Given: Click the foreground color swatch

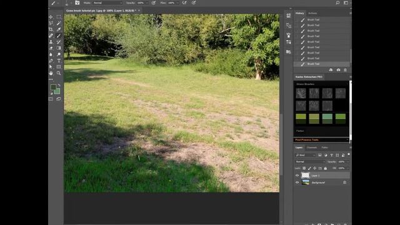Looking at the screenshot, I should [x=53, y=87].
